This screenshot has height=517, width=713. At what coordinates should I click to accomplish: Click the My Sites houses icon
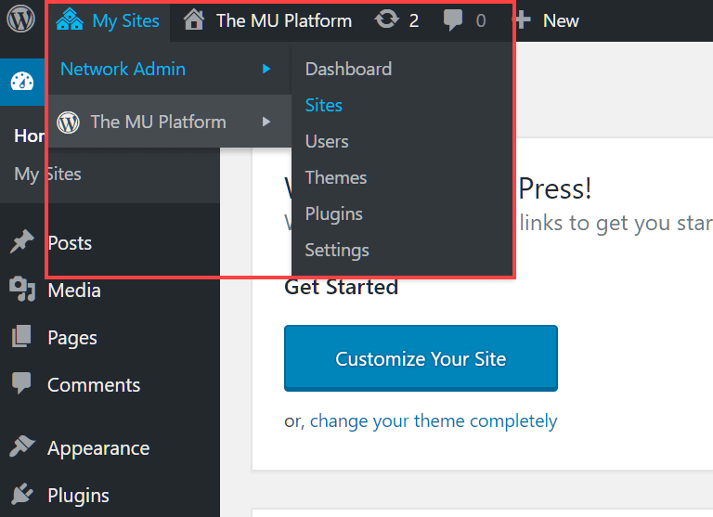coord(70,20)
